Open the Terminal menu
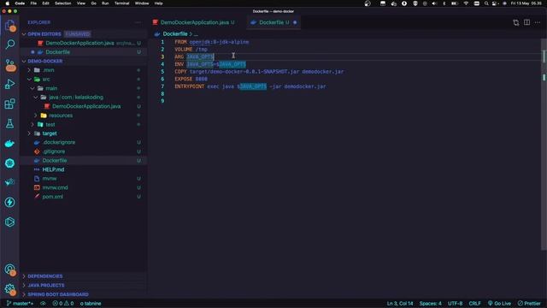The image size is (547, 308). coord(121,3)
